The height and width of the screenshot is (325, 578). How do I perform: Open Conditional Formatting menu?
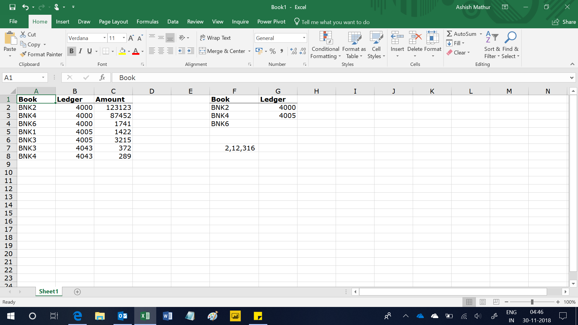pyautogui.click(x=325, y=45)
